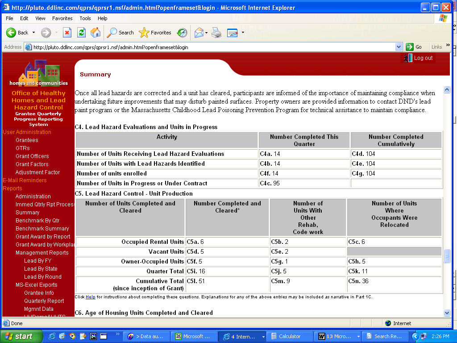Image resolution: width=457 pixels, height=343 pixels.
Task: Click the homes and communities logo
Action: pos(38,73)
